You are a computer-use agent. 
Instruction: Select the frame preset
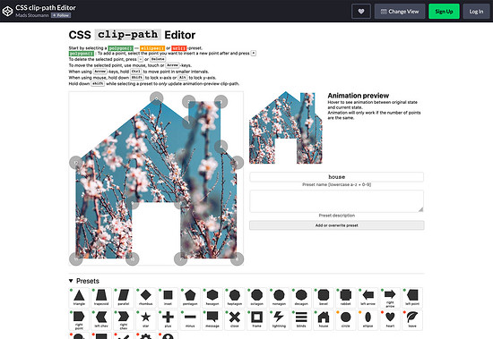pos(257,320)
